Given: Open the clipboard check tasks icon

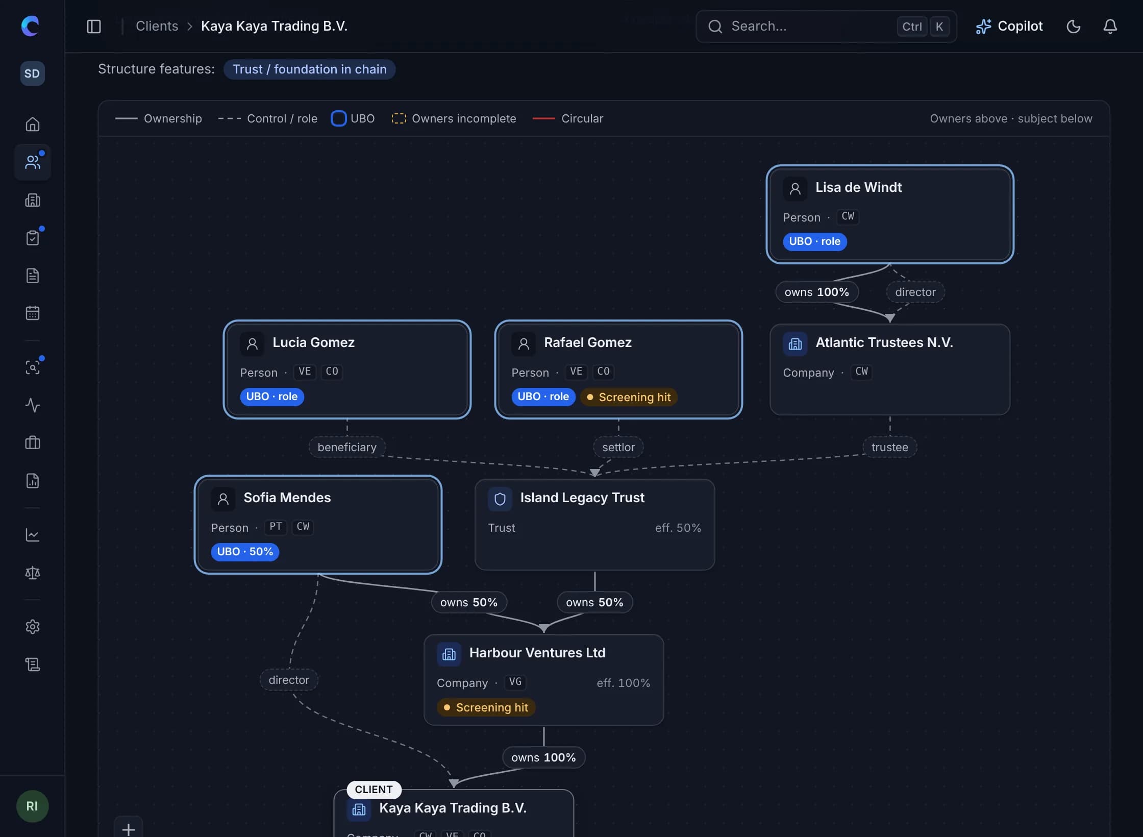Looking at the screenshot, I should (33, 238).
